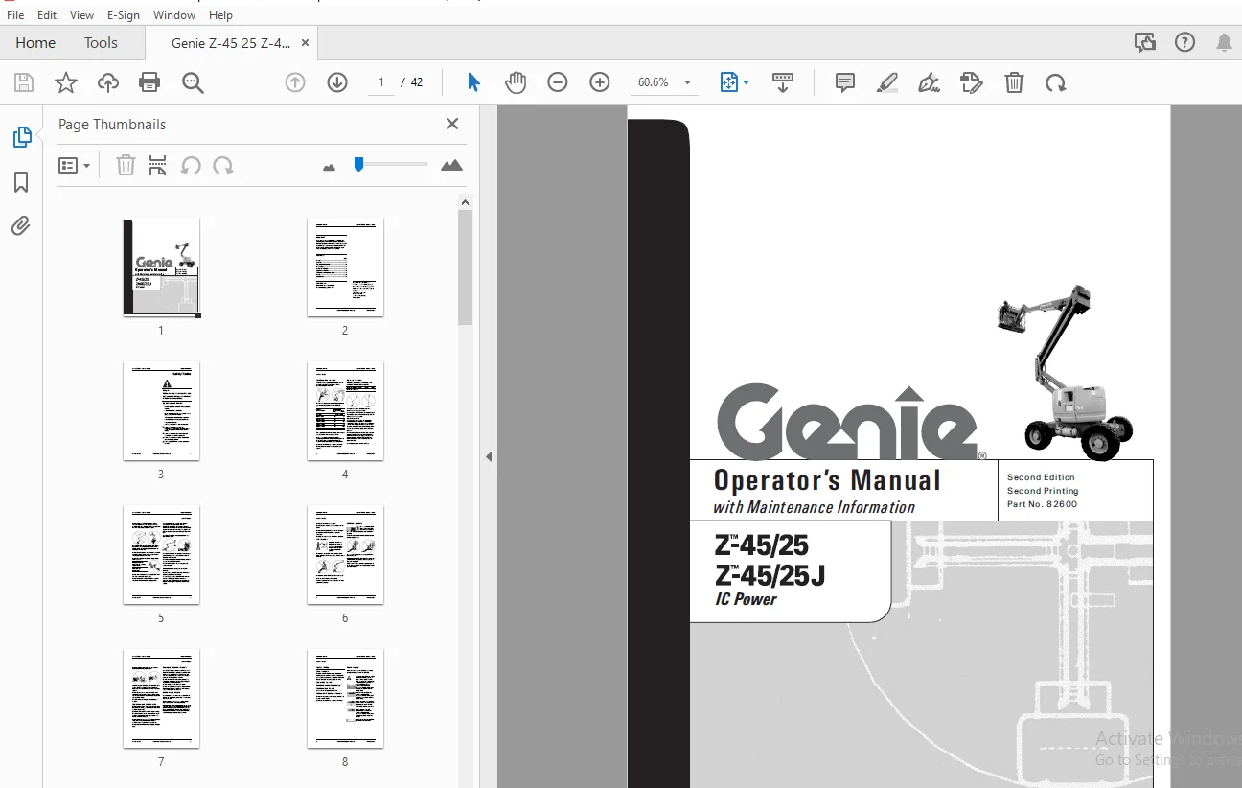Enable scrolling mode via keyboard-arrow icon
The height and width of the screenshot is (788, 1242).
pos(783,82)
